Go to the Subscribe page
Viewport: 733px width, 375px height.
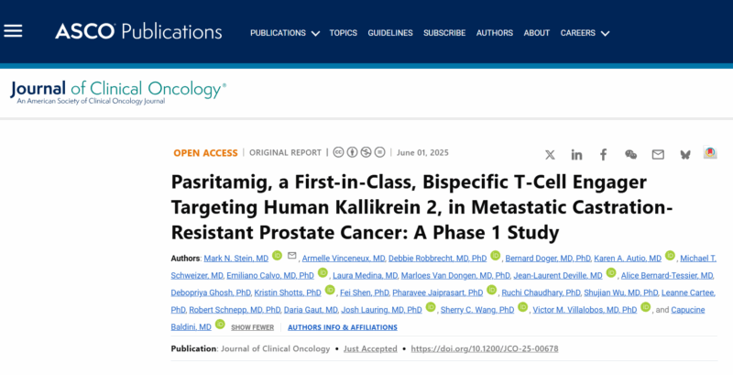pyautogui.click(x=444, y=33)
